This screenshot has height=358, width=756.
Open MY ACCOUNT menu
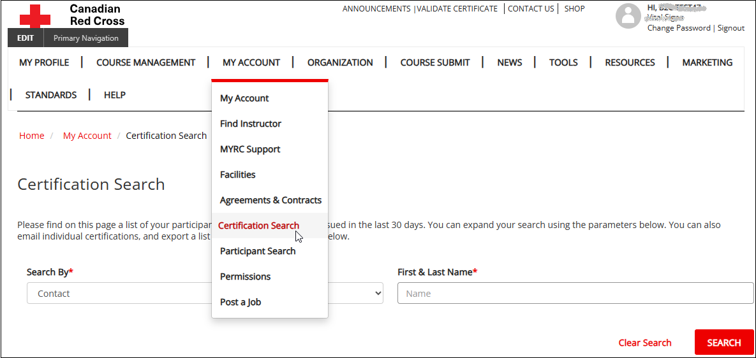pyautogui.click(x=251, y=62)
